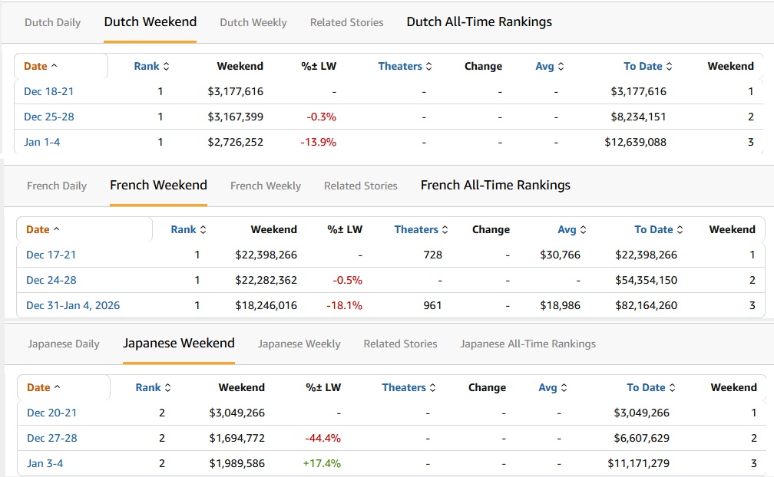Select the Dutch weekend gross $2,726,252
This screenshot has width=774, height=477.
[x=236, y=143]
